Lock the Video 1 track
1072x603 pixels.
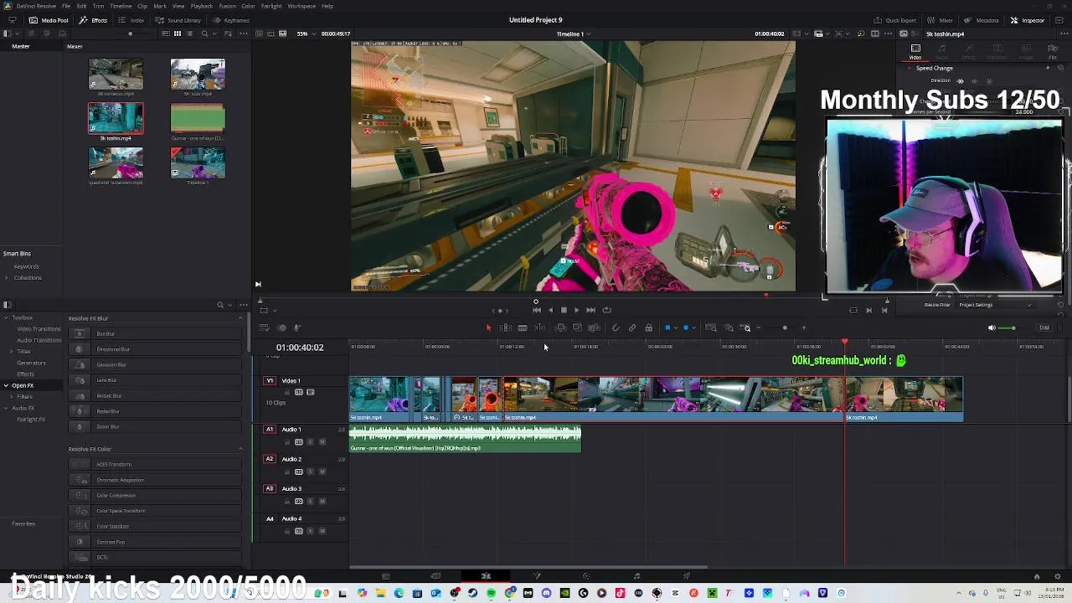287,392
